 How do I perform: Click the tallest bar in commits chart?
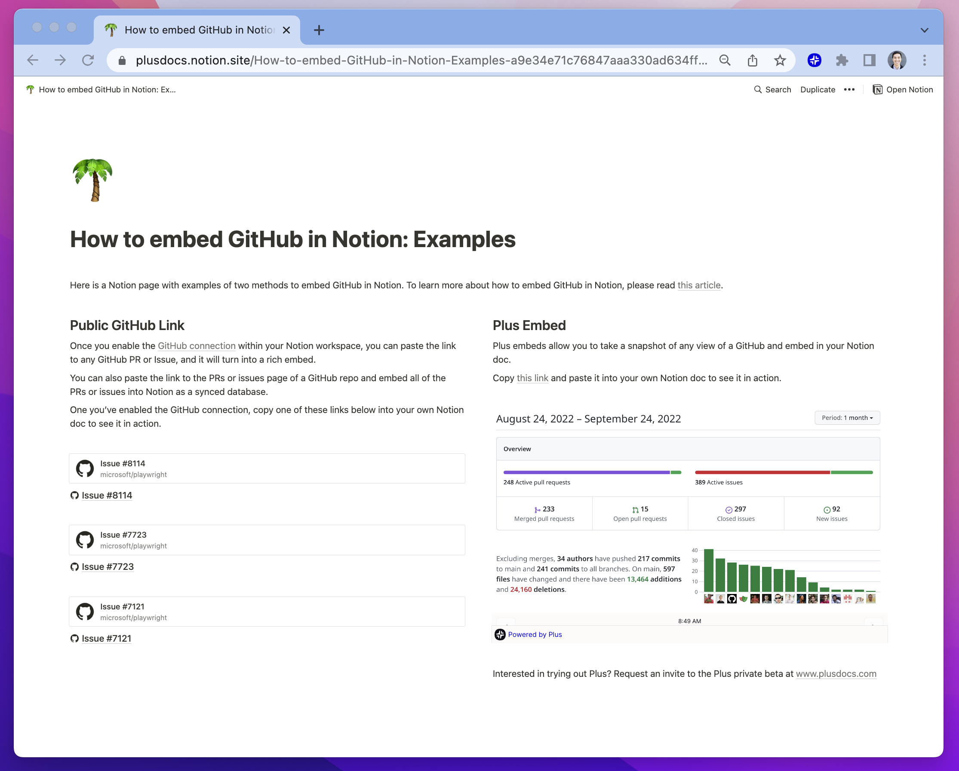[709, 570]
